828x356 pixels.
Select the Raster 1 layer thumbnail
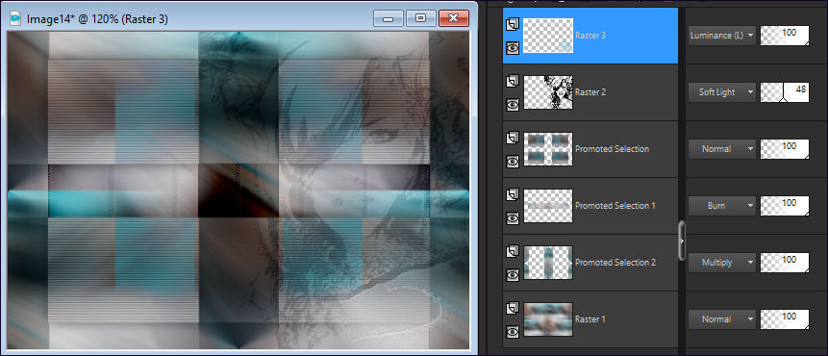click(548, 319)
